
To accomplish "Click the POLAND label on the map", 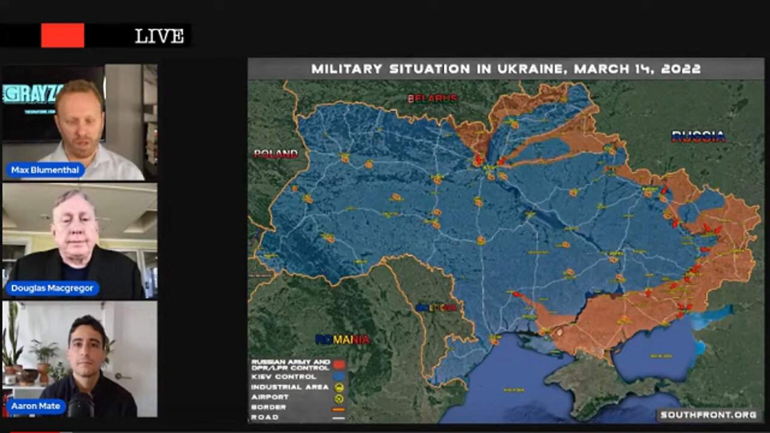I will (x=276, y=154).
